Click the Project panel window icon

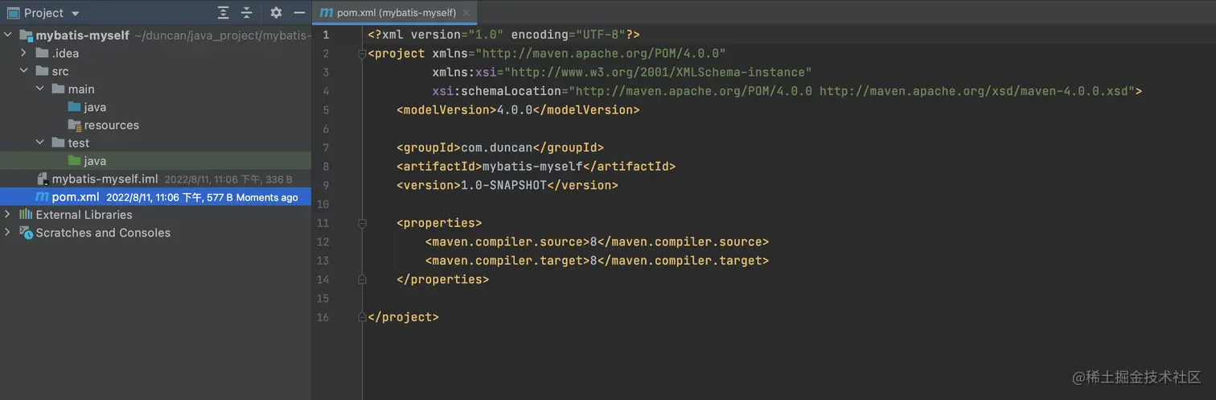click(x=13, y=13)
